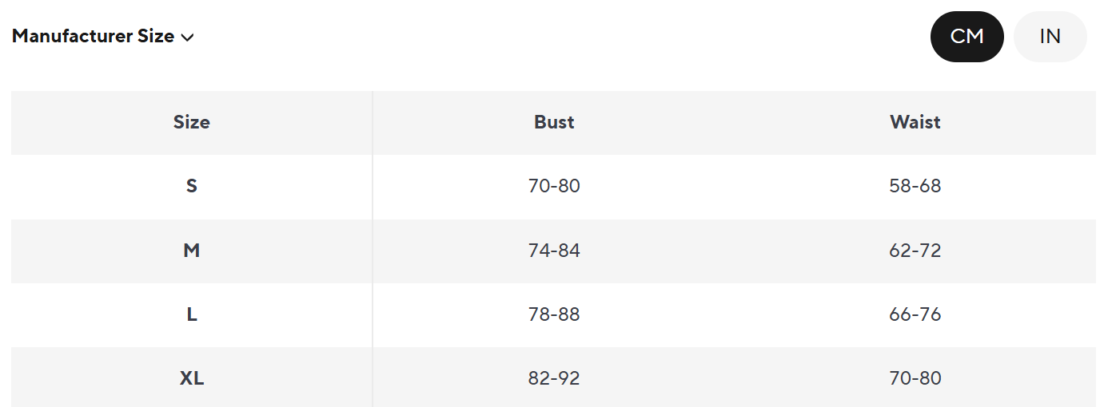Click bust measurement 82-92 for size XL
The image size is (1108, 407).
tap(554, 378)
